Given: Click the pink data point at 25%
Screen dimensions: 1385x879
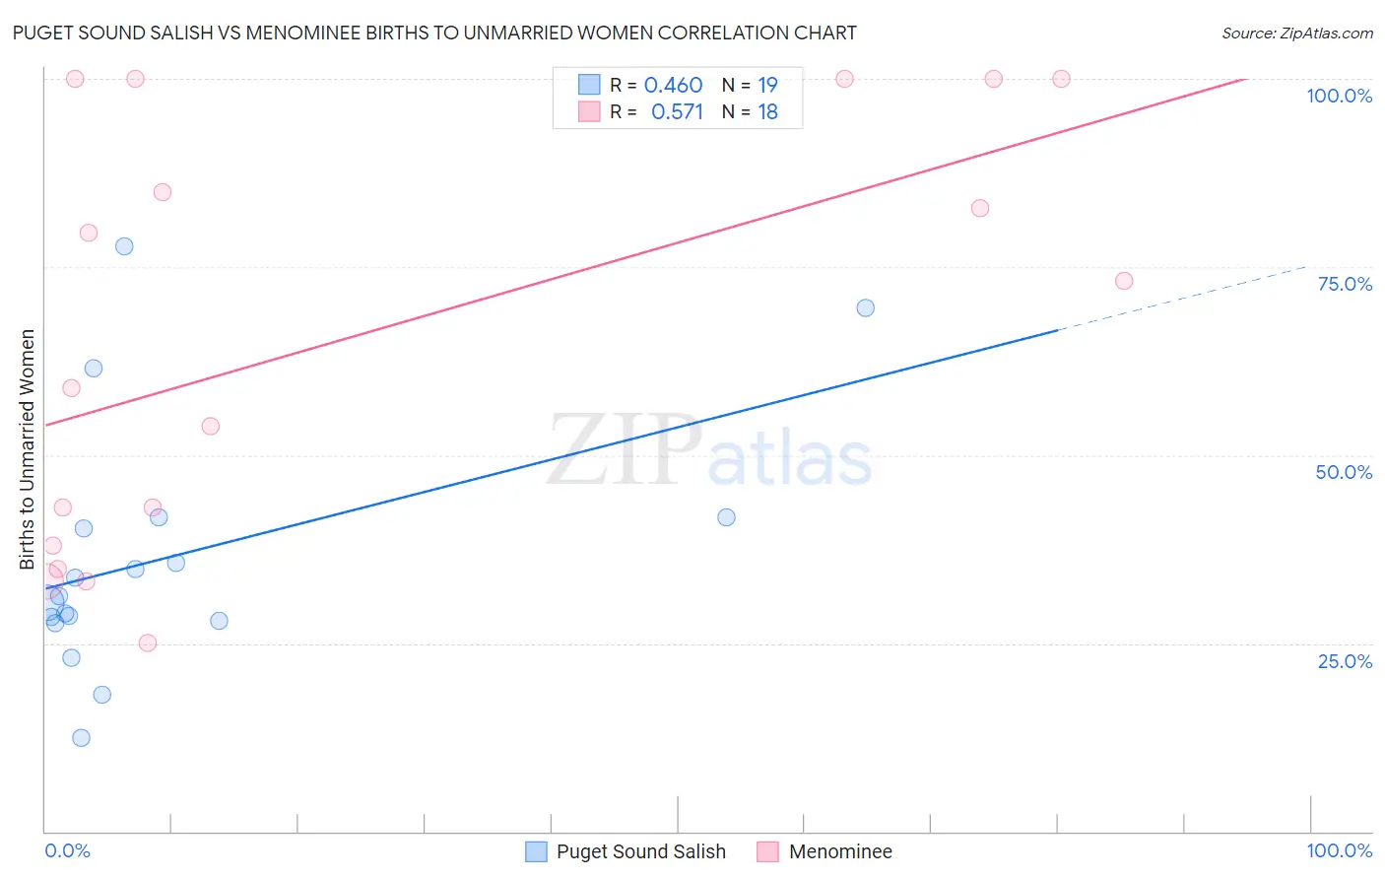Looking at the screenshot, I should [148, 643].
